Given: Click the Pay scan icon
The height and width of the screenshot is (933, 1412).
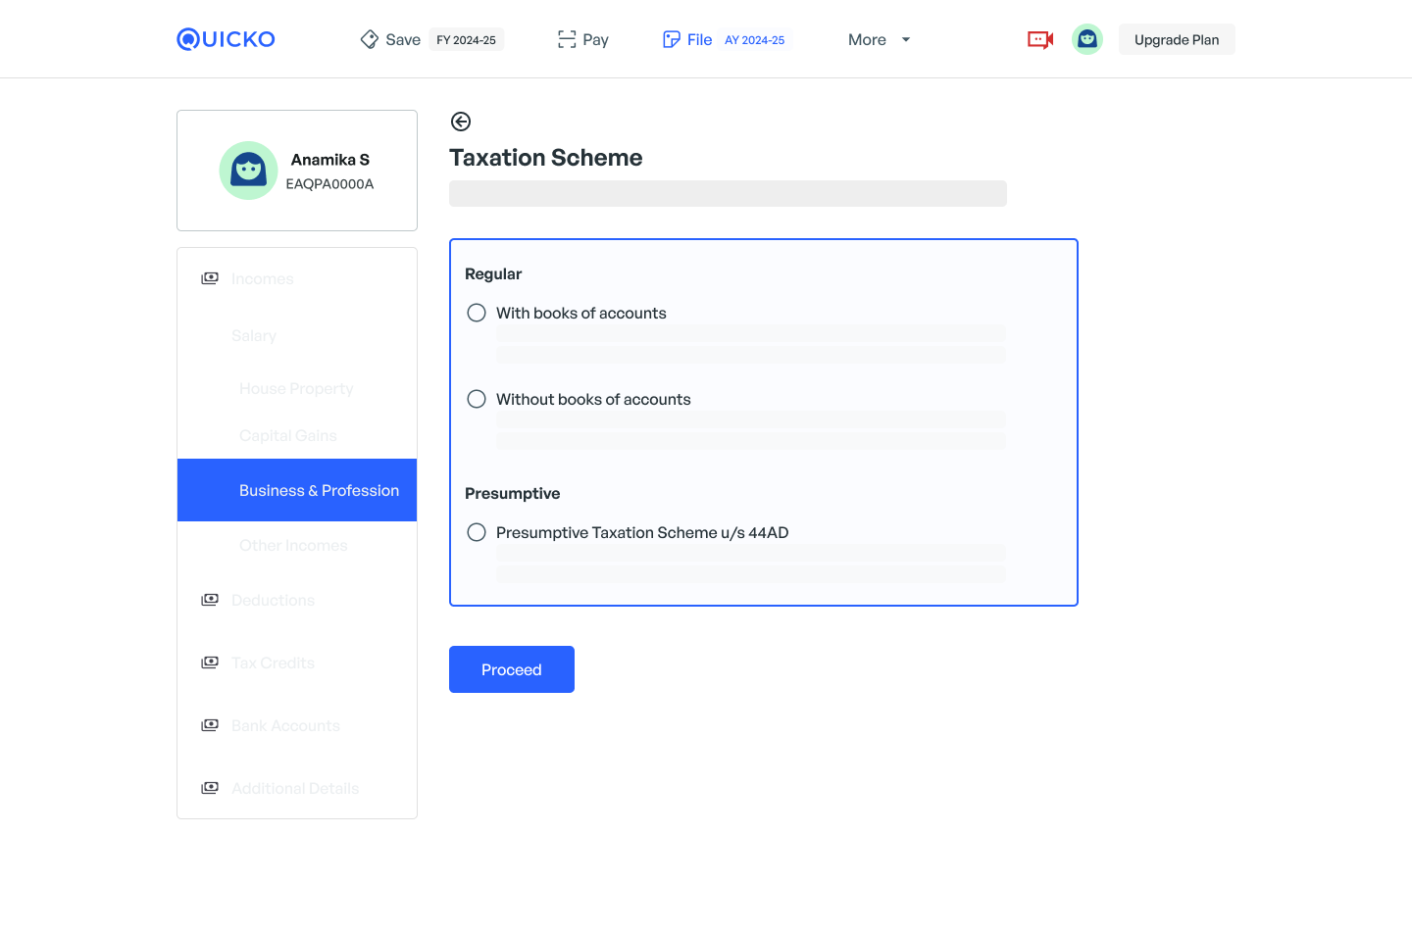Looking at the screenshot, I should pyautogui.click(x=567, y=39).
